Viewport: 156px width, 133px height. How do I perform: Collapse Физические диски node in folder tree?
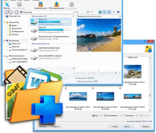(x=4, y=56)
